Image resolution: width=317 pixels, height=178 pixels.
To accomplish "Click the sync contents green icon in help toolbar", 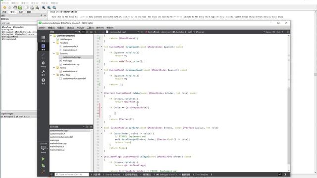I will 20,7.
